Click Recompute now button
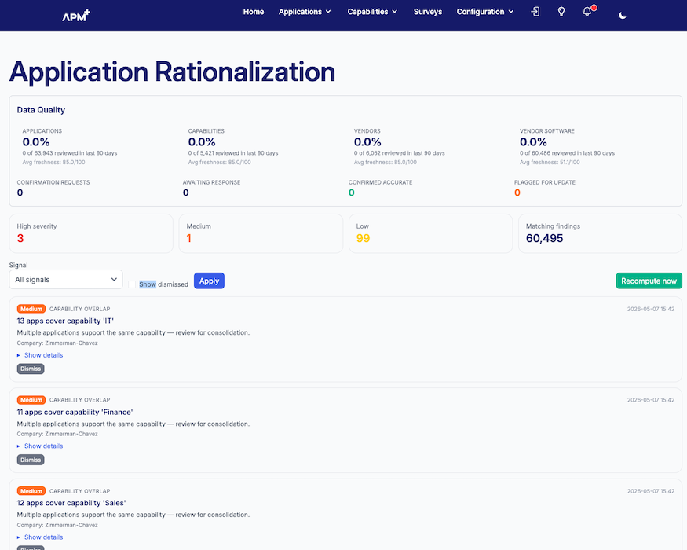Screen dimensions: 687x550 click(649, 281)
